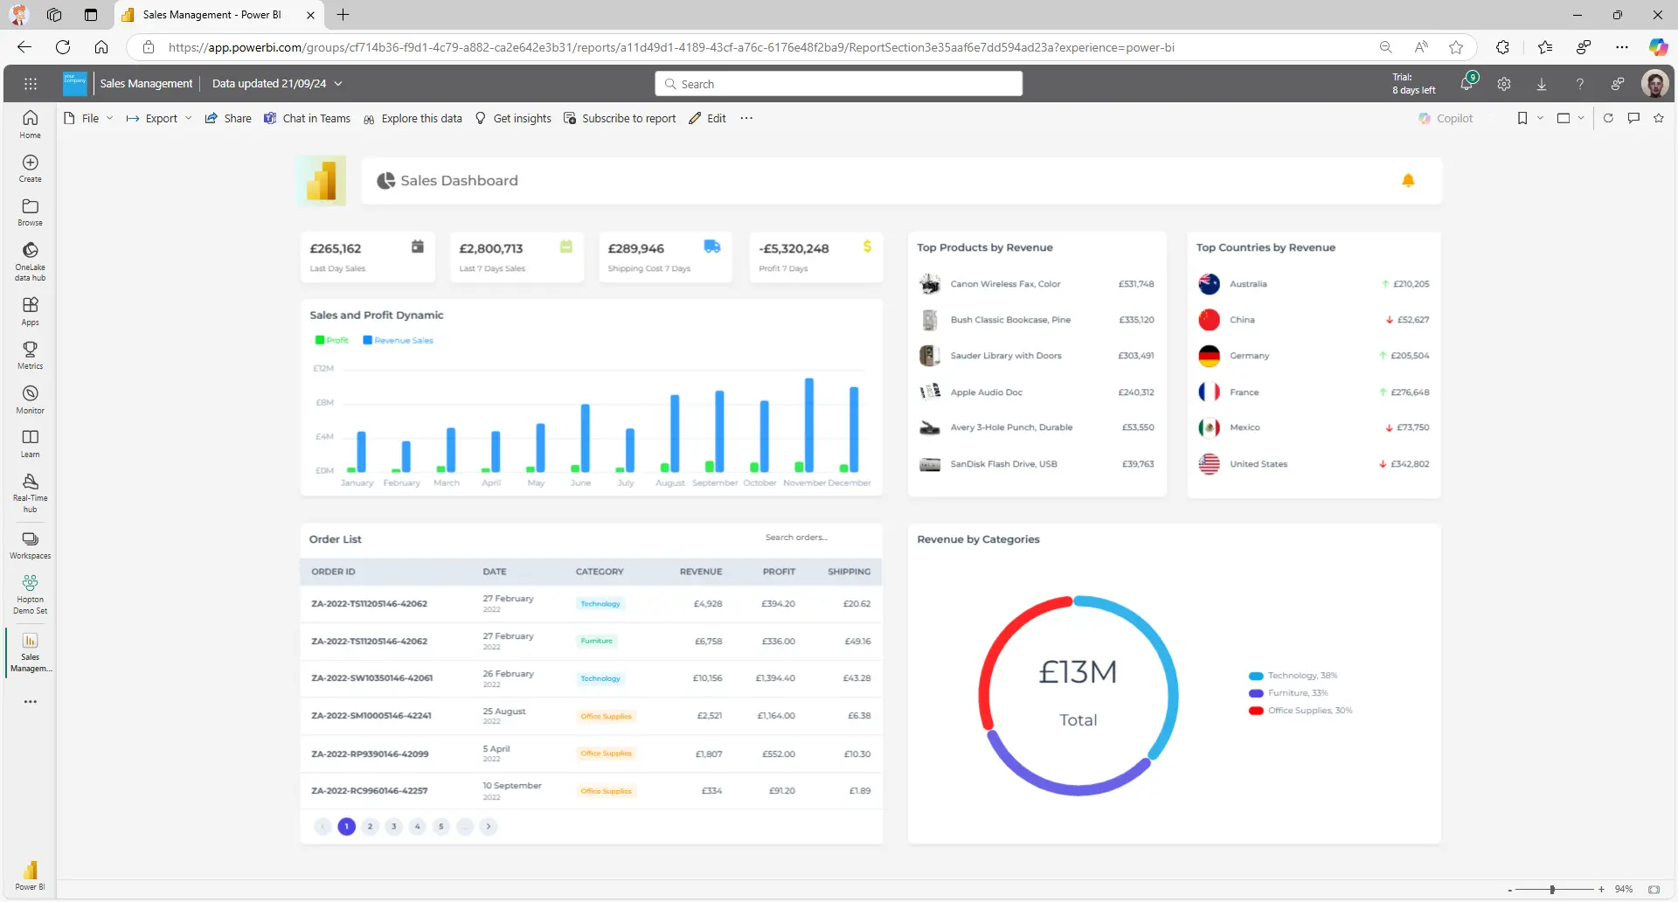1678x902 pixels.
Task: Click order ZA-2022-SW10350146-42061
Action: [x=372, y=678]
